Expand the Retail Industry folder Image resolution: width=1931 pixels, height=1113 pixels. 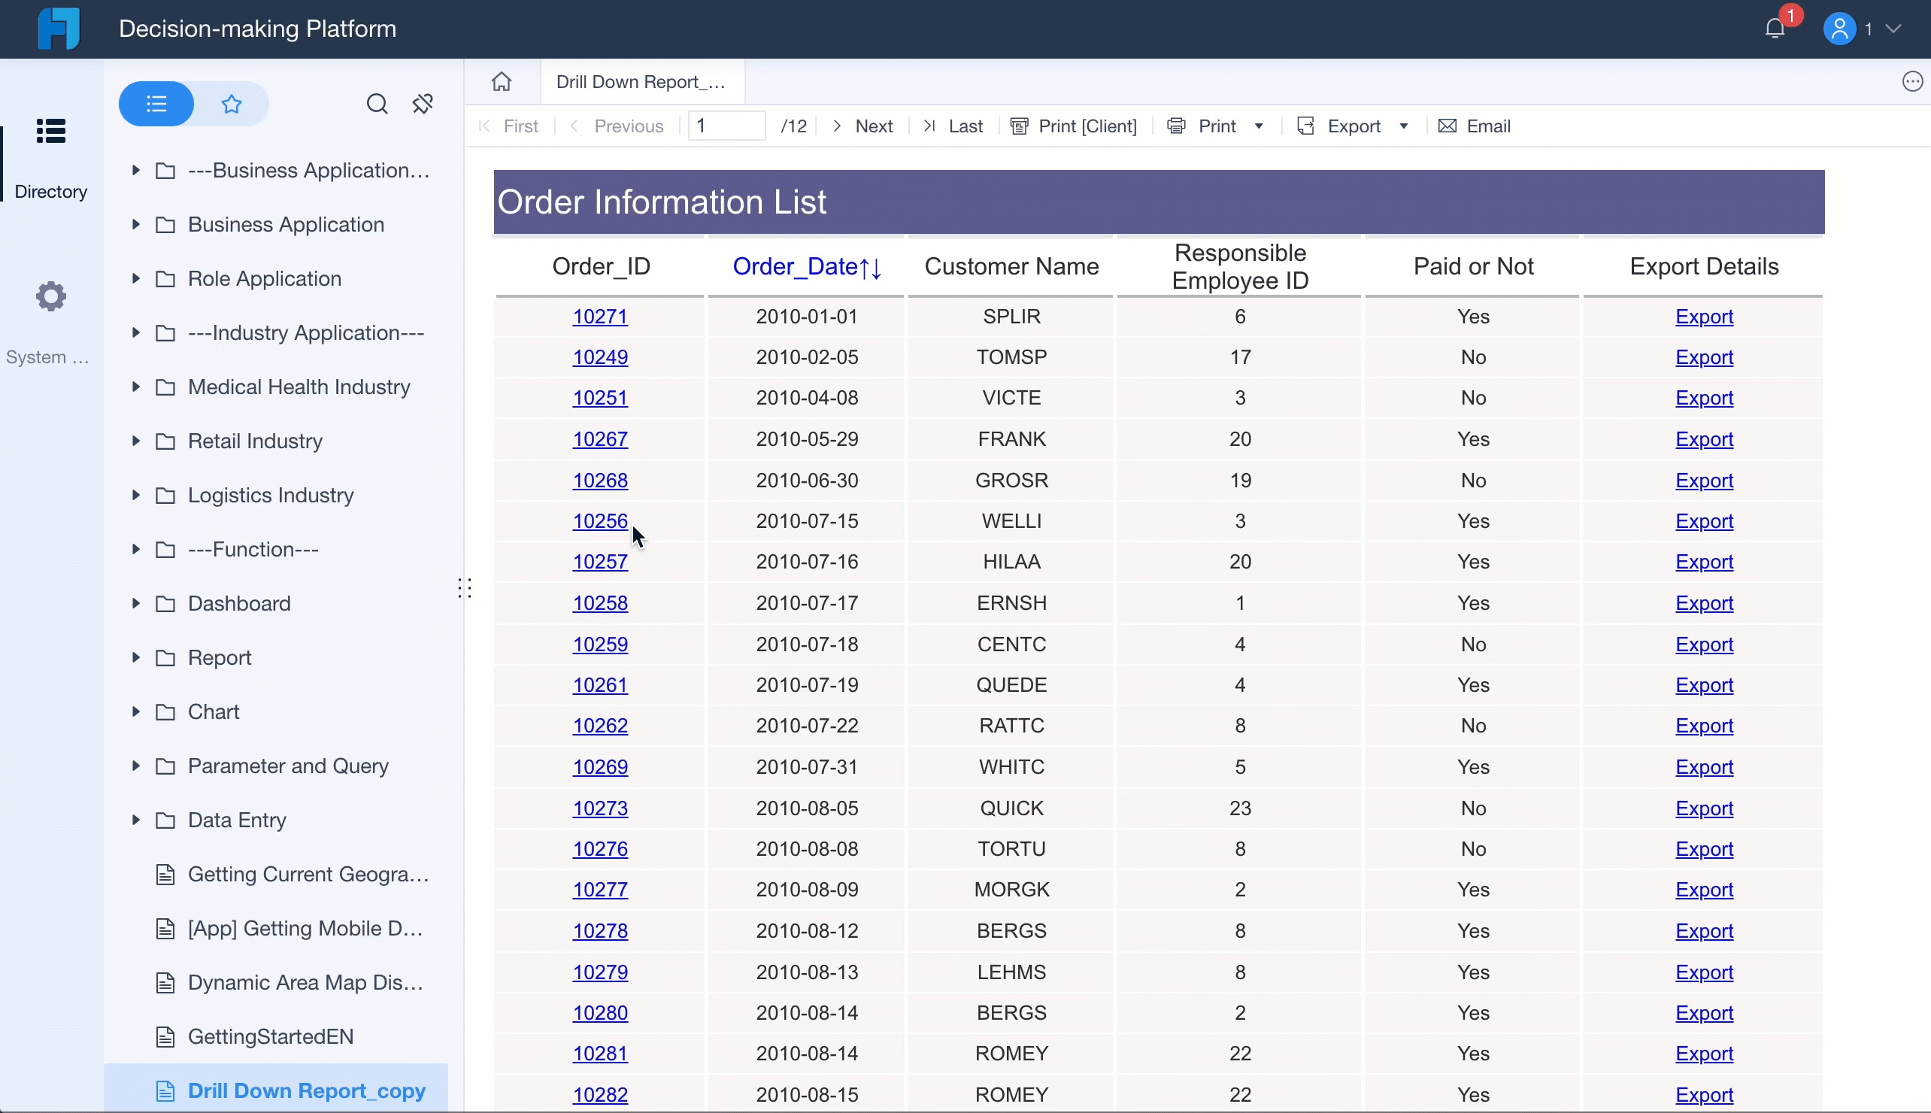click(135, 441)
